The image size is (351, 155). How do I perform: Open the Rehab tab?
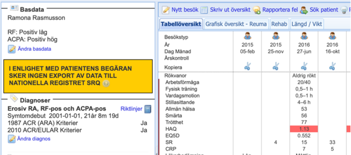279,24
